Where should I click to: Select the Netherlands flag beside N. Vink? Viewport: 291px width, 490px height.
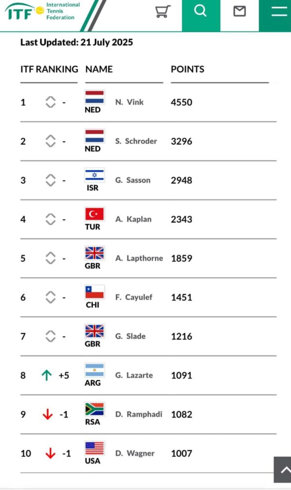click(94, 97)
